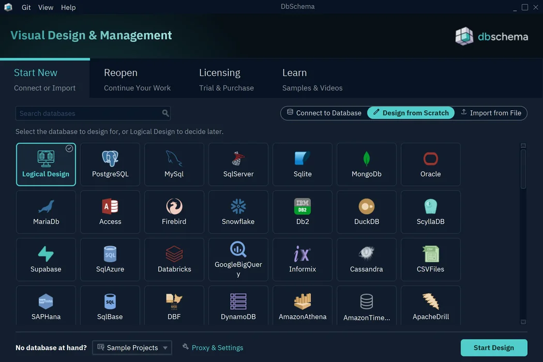Choose the ScyllaDB icon
This screenshot has height=362, width=543.
tap(430, 206)
